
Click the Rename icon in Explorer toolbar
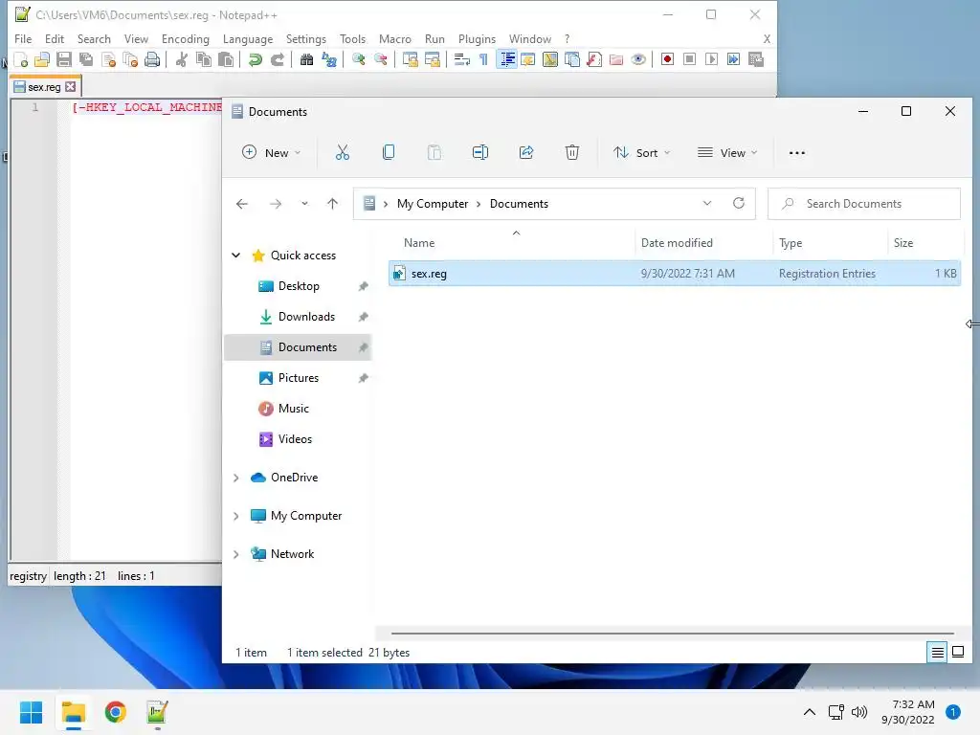pyautogui.click(x=480, y=152)
